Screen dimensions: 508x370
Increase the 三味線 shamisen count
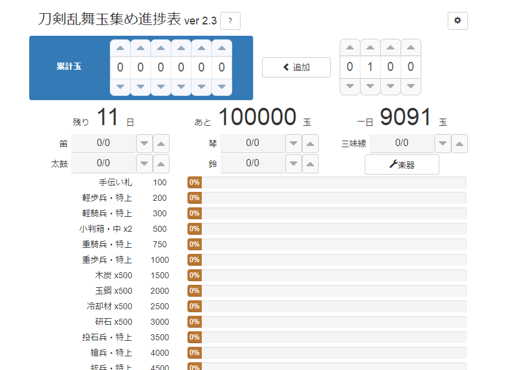(x=460, y=144)
